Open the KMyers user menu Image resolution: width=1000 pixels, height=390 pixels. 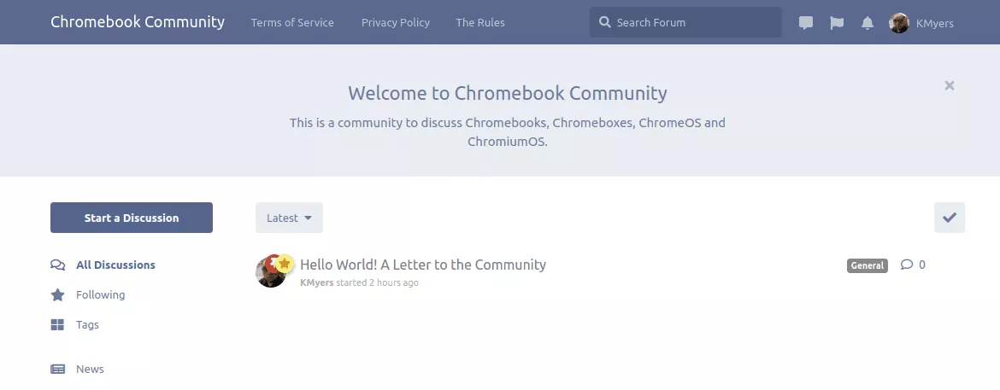click(x=921, y=23)
